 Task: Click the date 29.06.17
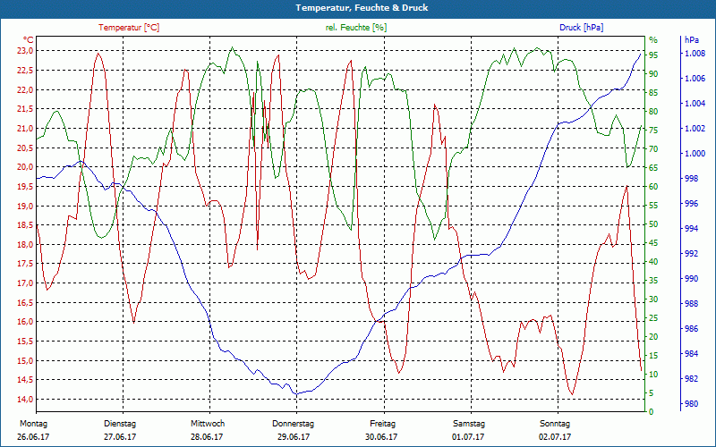(294, 437)
